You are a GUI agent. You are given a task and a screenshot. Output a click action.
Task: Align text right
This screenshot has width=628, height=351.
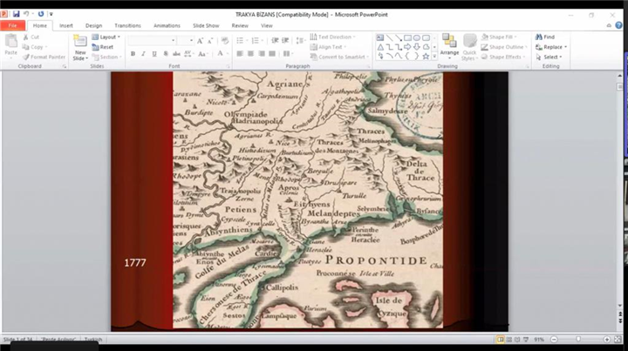262,54
